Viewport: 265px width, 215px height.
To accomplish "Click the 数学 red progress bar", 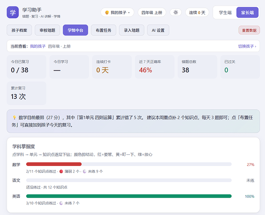I will point(54,164).
